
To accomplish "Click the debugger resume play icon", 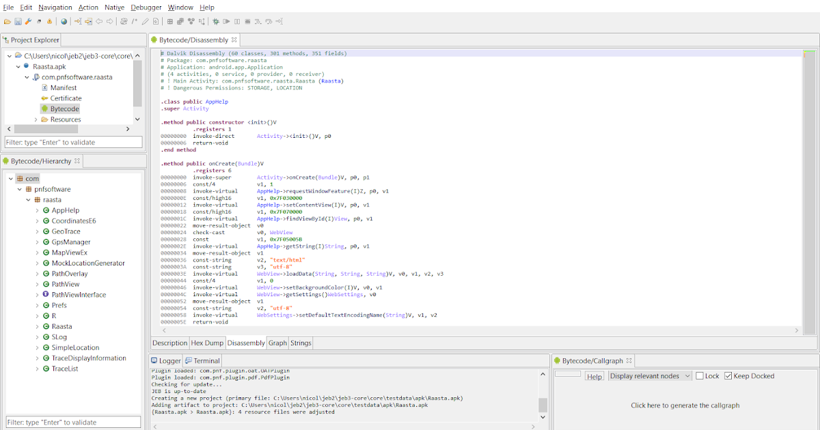I will [226, 21].
